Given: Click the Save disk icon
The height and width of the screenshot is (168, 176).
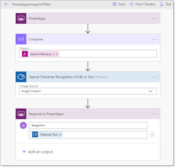Looking at the screenshot, I should click(114, 4).
